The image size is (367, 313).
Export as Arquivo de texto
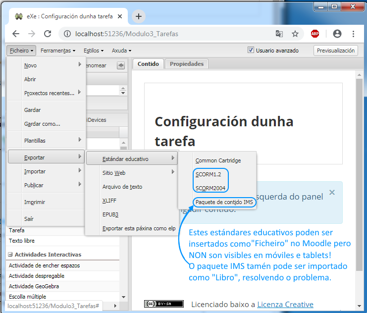click(132, 187)
